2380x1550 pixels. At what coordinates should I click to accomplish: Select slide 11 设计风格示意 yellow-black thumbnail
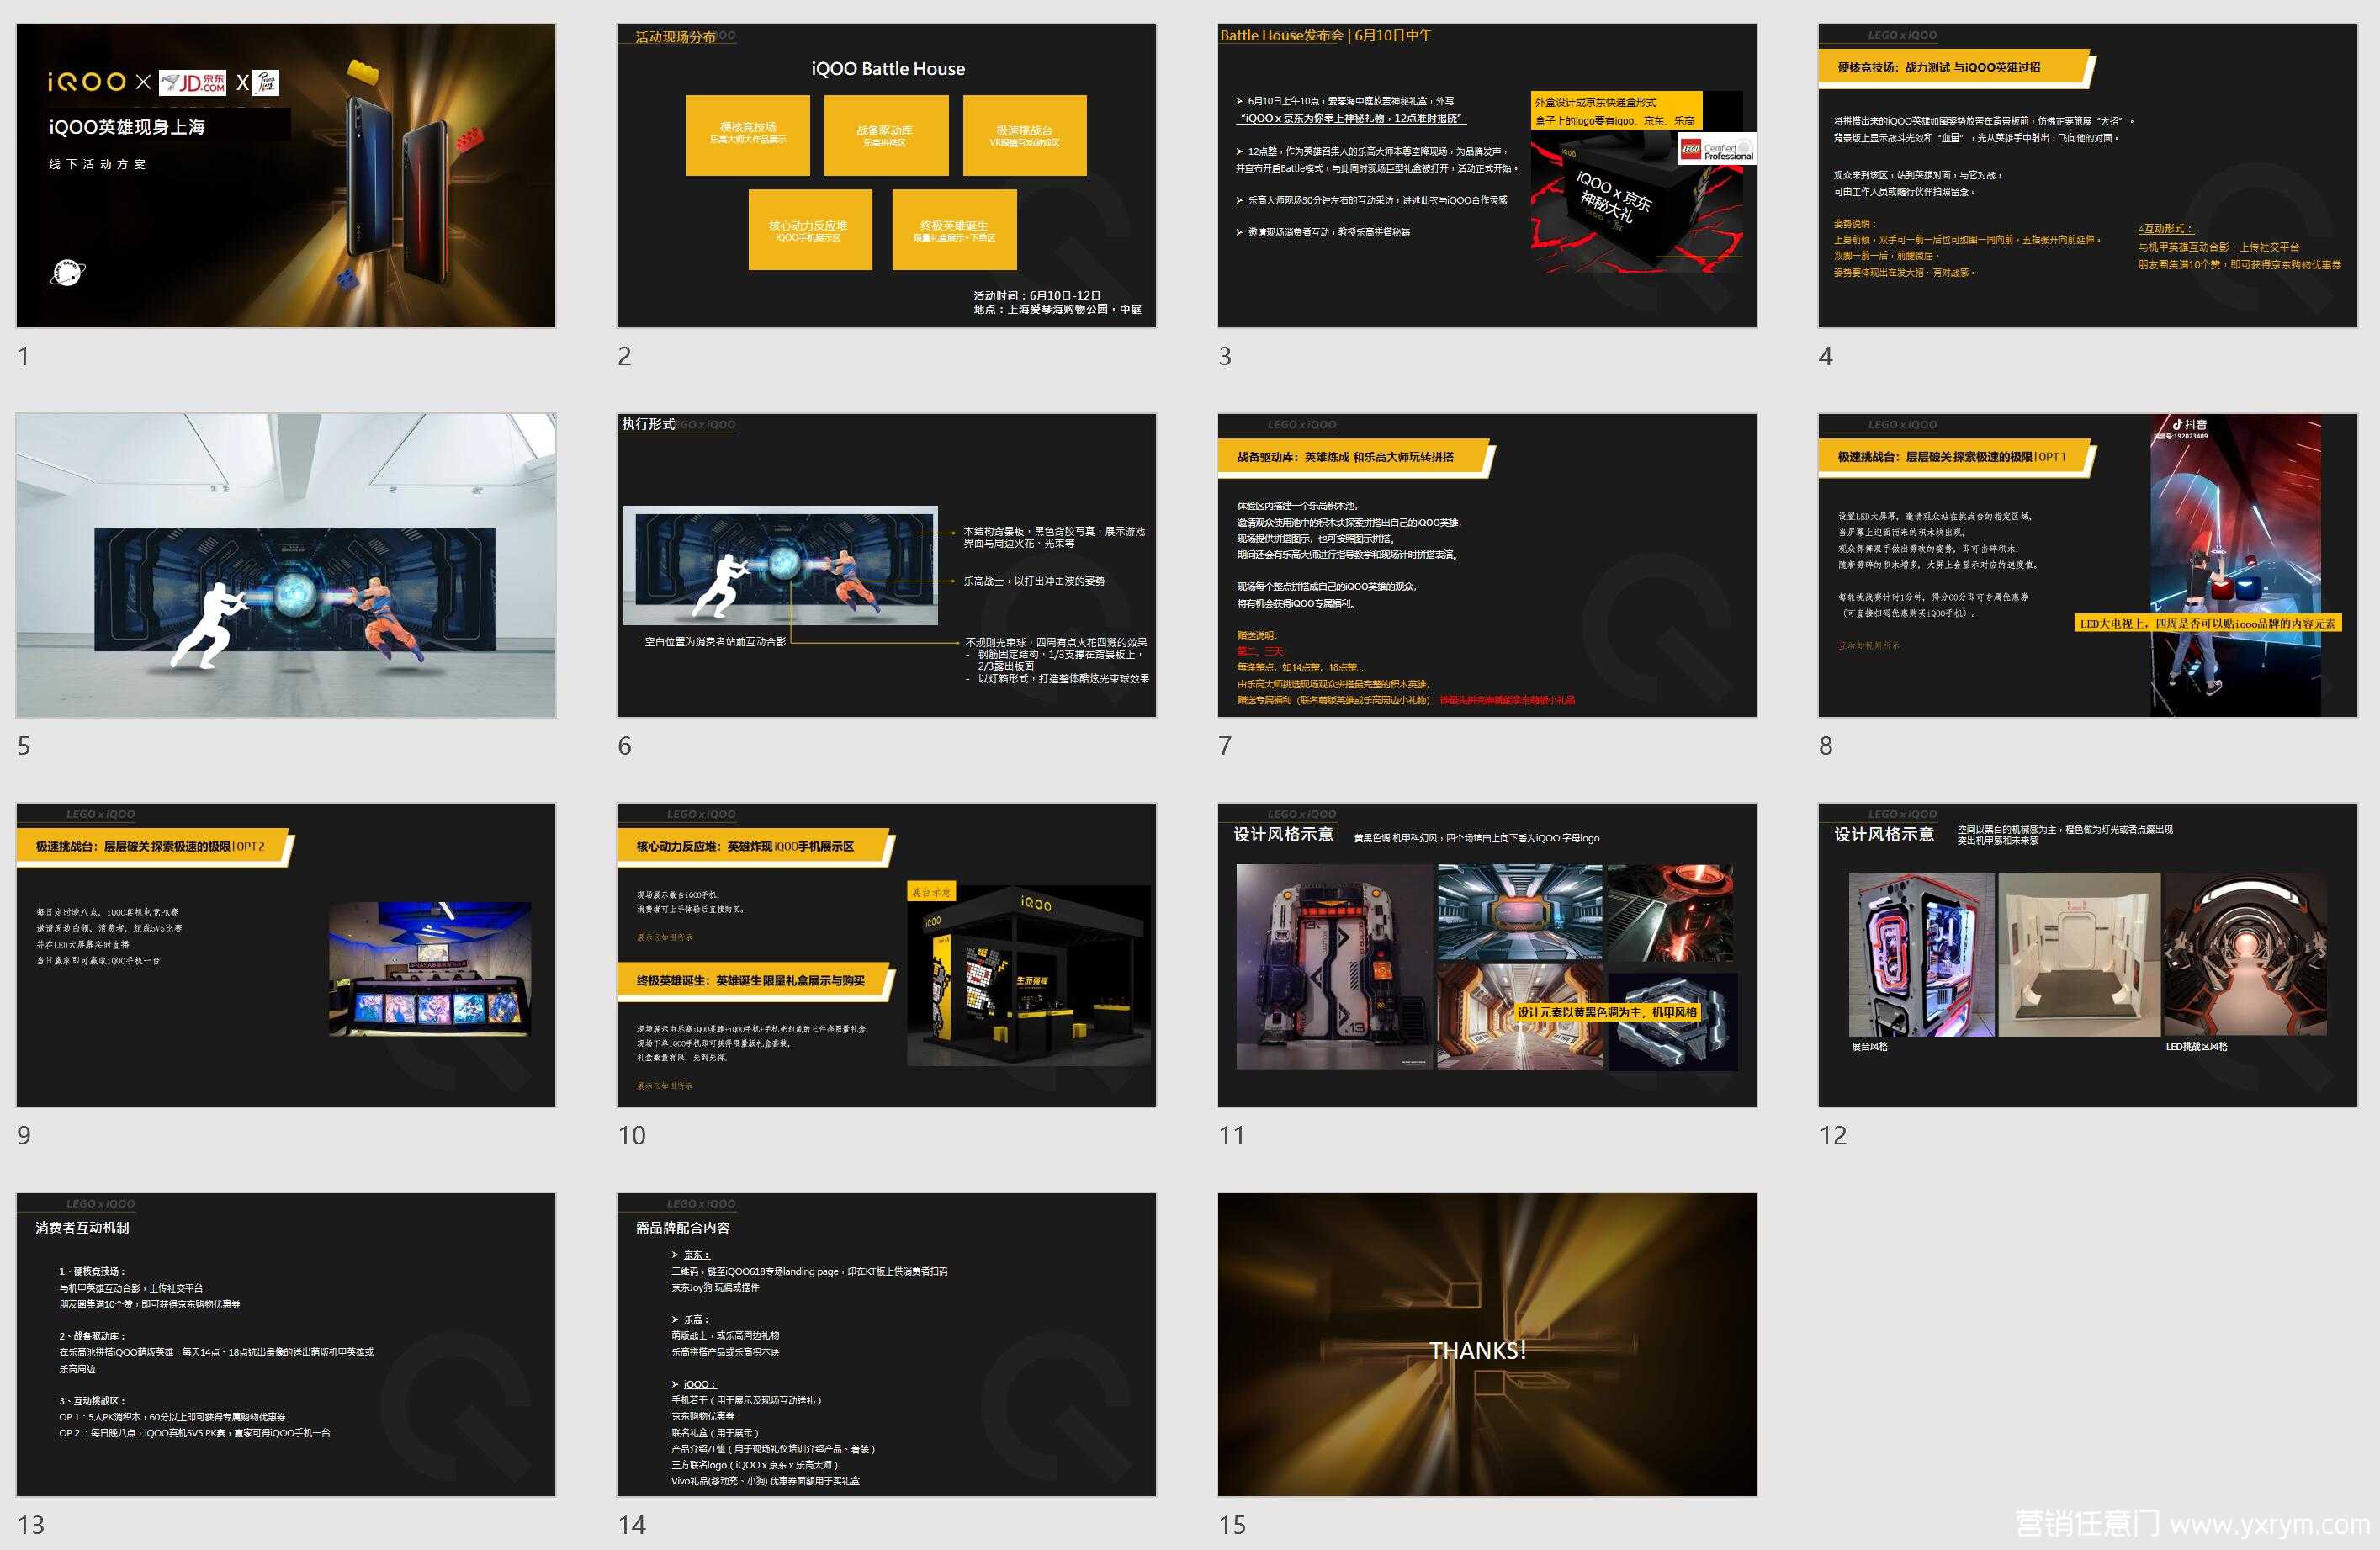[x=1487, y=955]
